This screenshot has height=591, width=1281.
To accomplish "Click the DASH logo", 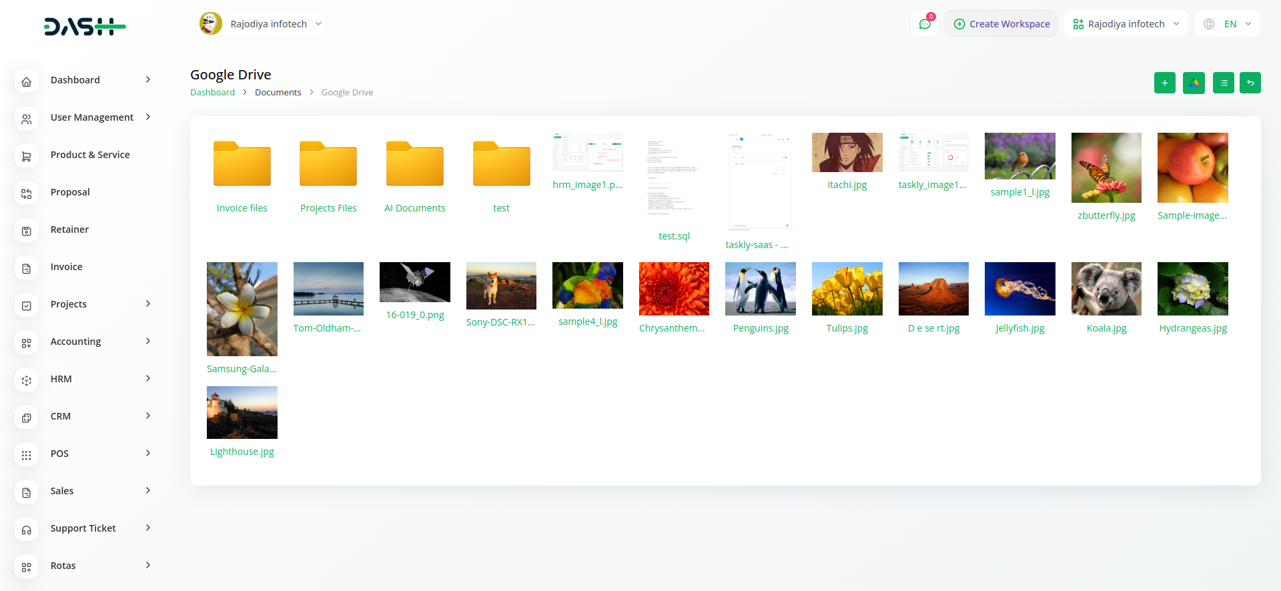I will click(85, 27).
